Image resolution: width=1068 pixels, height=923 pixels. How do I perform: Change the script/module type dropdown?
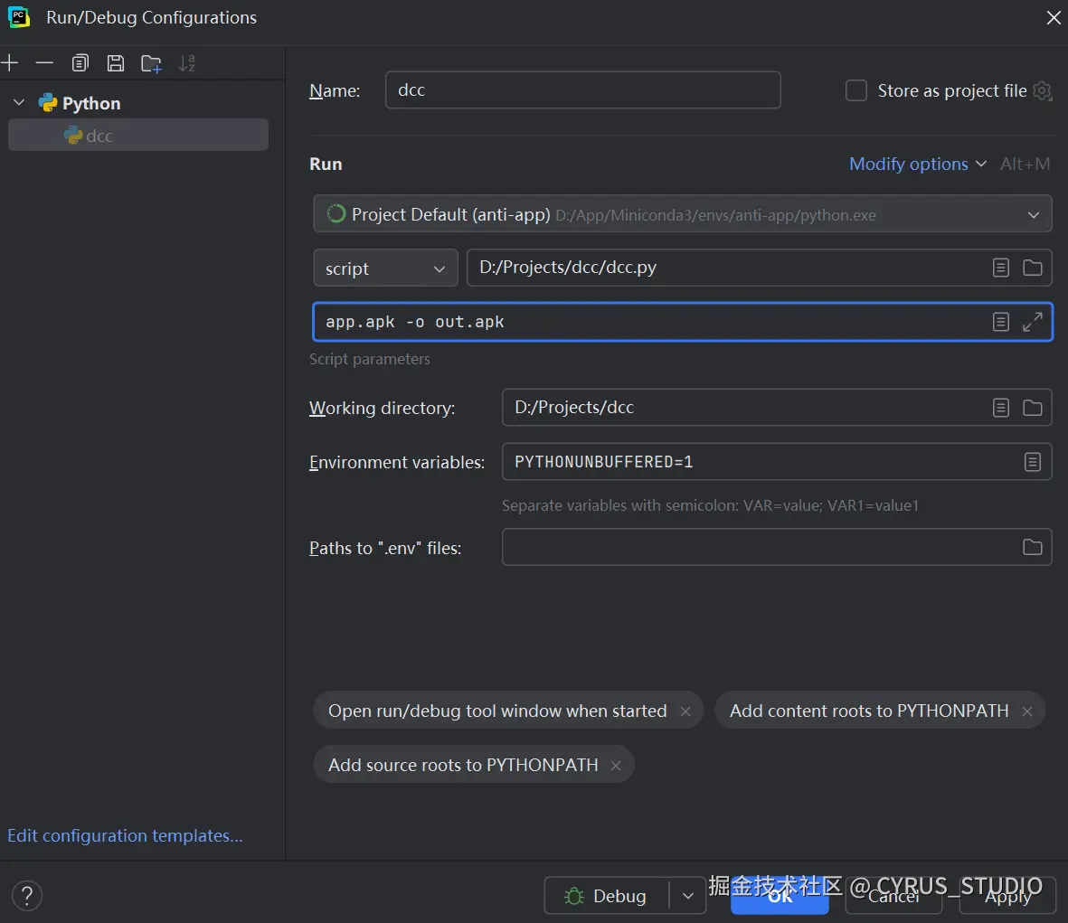385,268
